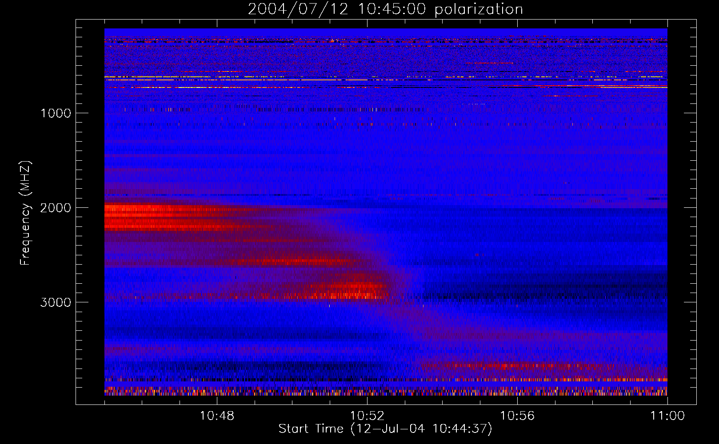Click the 10:48 time tick label
The height and width of the screenshot is (444, 719).
coord(217,416)
